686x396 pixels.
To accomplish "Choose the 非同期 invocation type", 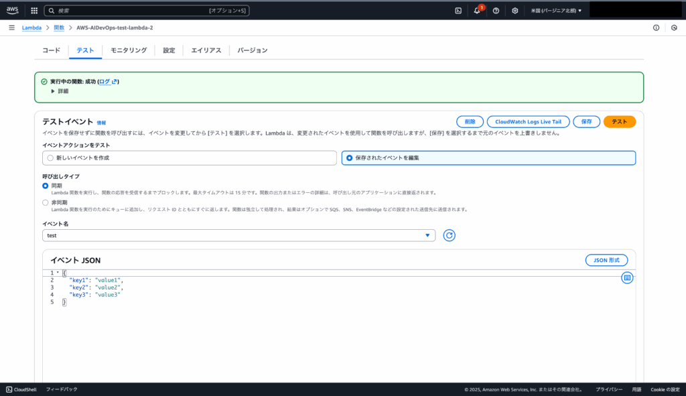I will point(46,202).
